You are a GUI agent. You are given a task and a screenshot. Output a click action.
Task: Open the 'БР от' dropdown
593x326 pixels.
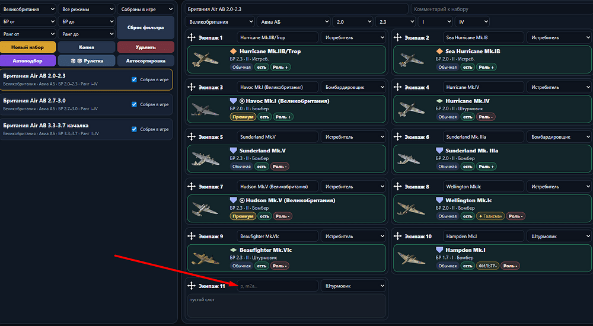point(28,21)
